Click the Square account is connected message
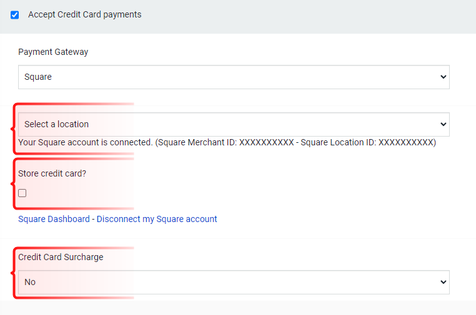Screen dimensions: 476x315 click(86, 142)
